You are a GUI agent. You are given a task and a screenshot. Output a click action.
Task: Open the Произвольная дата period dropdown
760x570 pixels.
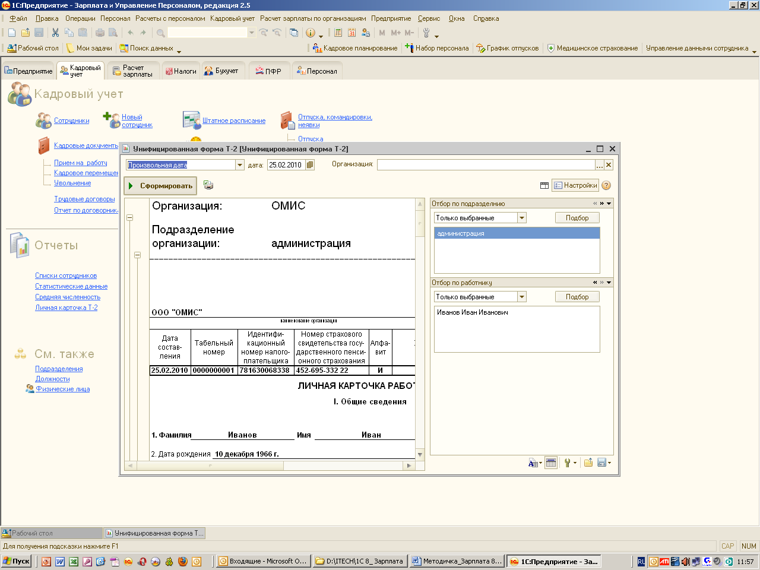coord(240,165)
